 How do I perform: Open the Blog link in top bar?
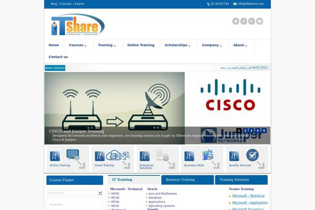tap(54, 4)
